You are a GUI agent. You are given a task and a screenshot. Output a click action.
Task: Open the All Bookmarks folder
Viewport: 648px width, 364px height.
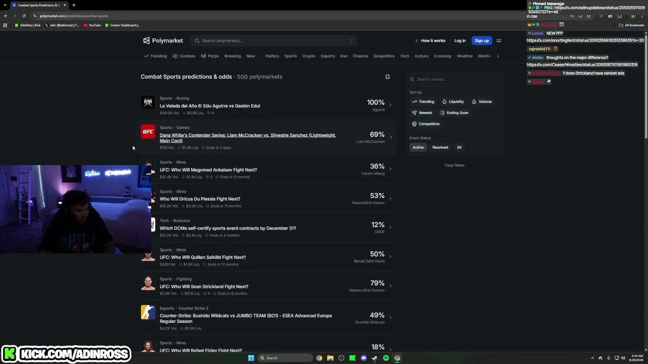[x=631, y=25]
